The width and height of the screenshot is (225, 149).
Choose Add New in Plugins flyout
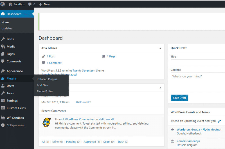click(x=43, y=85)
